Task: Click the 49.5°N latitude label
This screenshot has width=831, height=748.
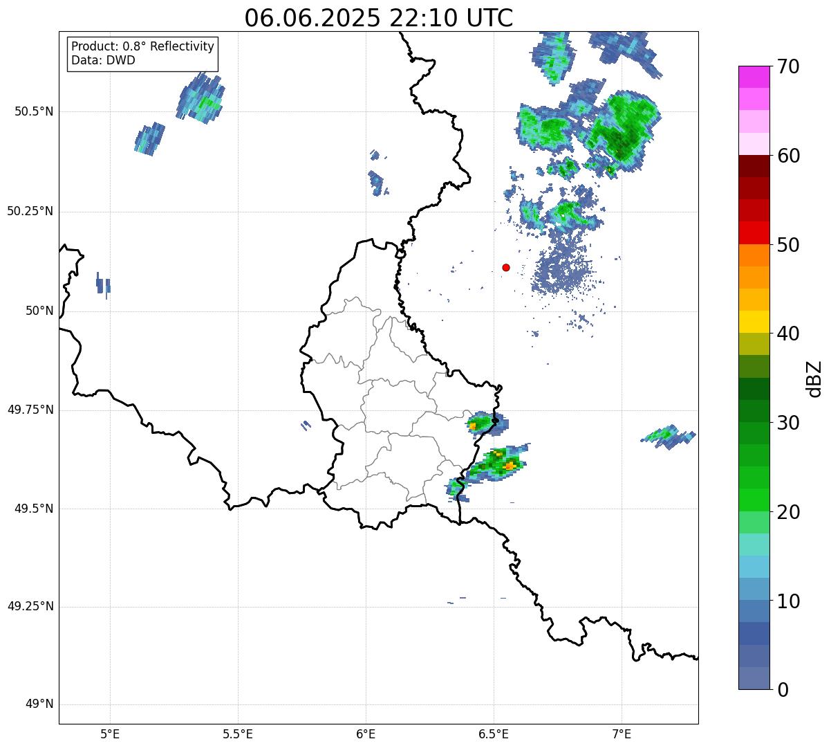Action: (33, 509)
